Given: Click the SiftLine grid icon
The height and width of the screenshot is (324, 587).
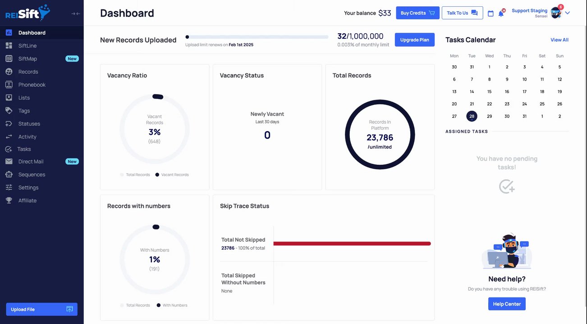Looking at the screenshot, I should point(9,45).
